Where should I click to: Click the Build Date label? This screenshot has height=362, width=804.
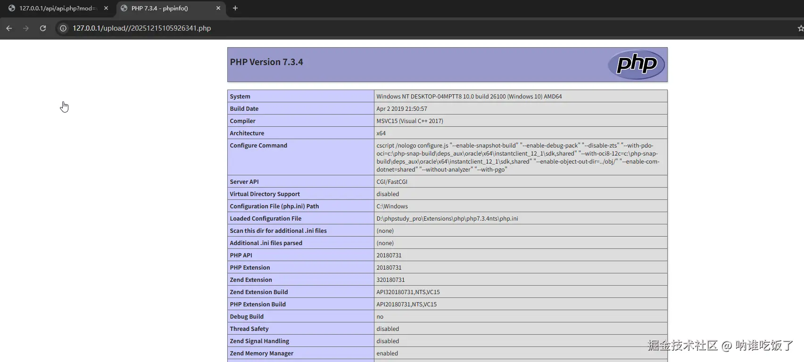244,108
